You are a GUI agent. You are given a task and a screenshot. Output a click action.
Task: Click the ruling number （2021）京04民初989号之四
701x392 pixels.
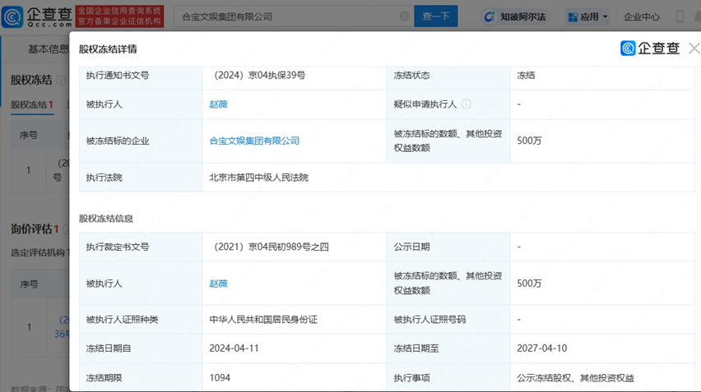point(271,247)
